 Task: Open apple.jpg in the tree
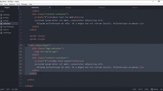click(6, 15)
